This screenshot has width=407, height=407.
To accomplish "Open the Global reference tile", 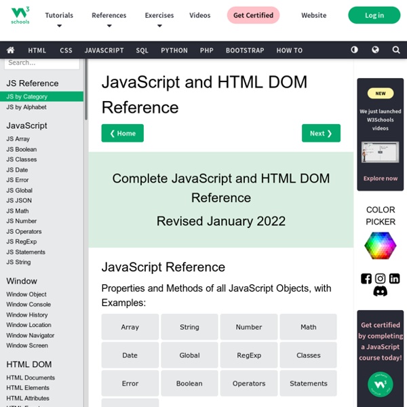I will (x=189, y=355).
